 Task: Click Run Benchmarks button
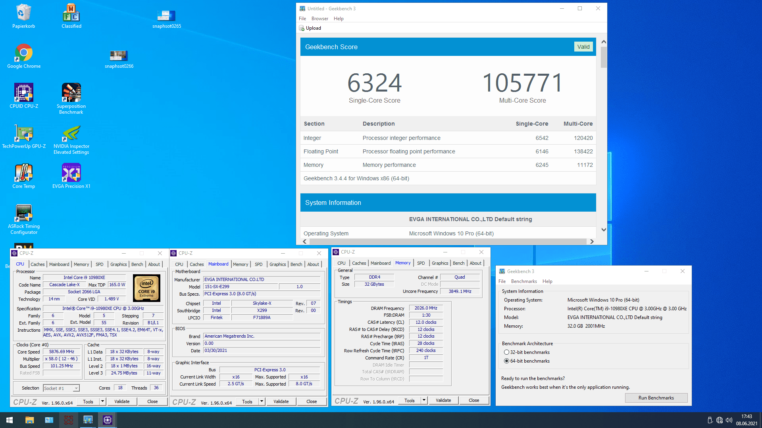[656, 398]
